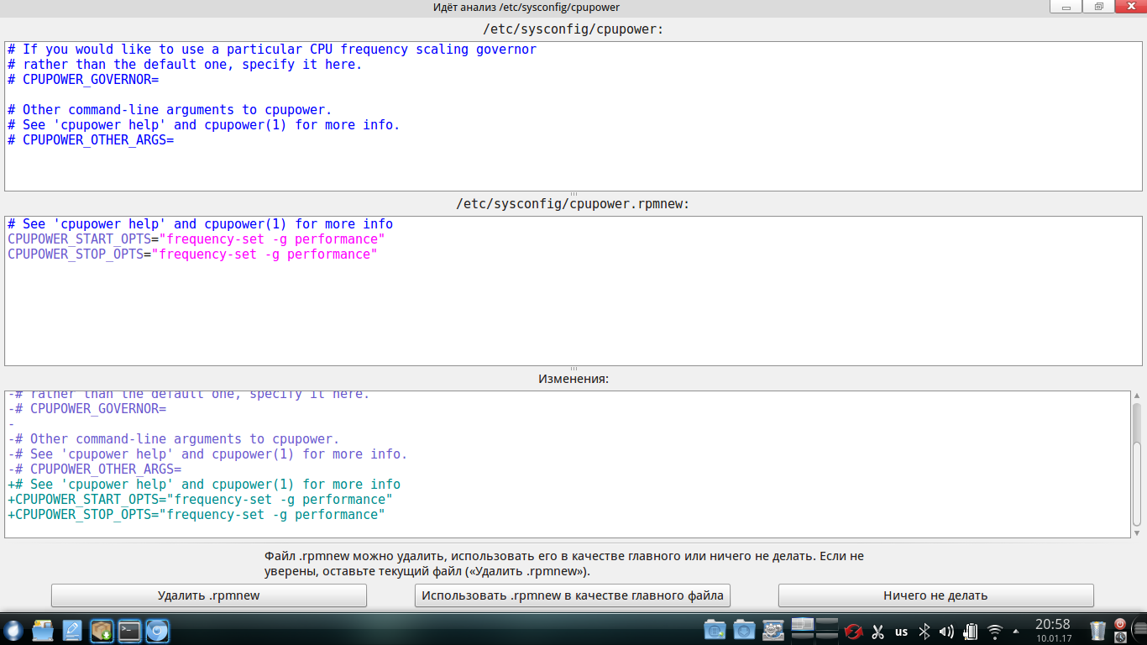Click the 'Удалить .rpmnew' button
Screen dimensions: 1147x645
click(x=209, y=595)
